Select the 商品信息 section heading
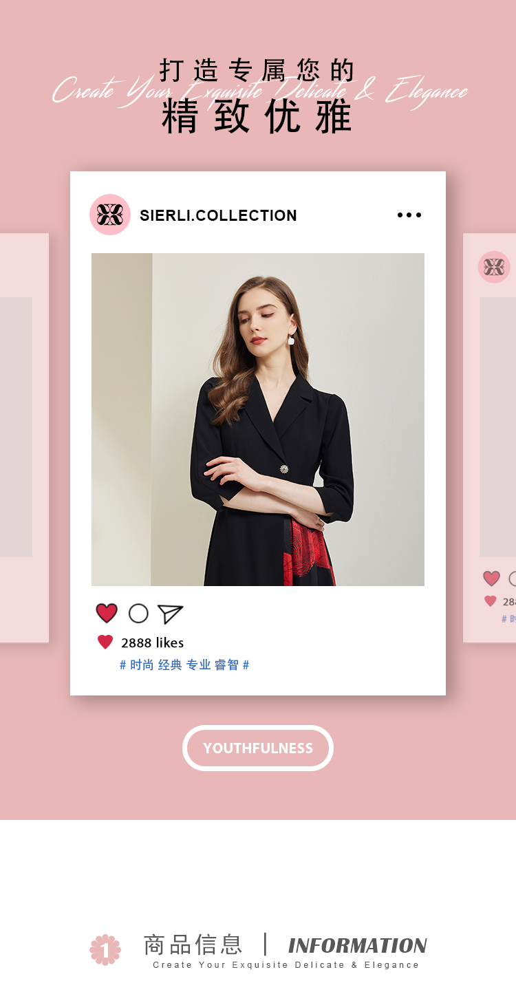The width and height of the screenshot is (516, 1005). [x=193, y=944]
